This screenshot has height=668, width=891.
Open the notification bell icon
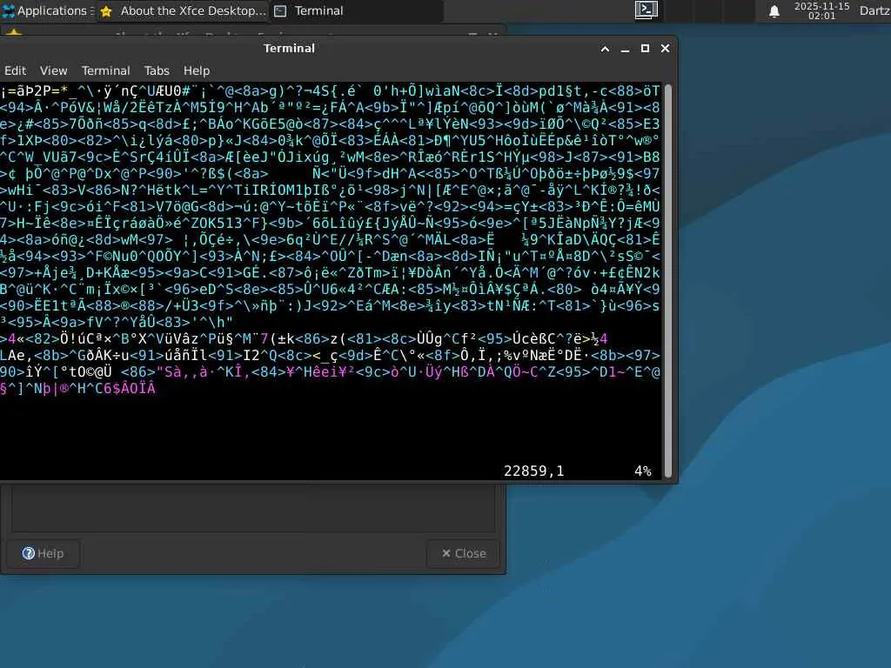tap(774, 10)
